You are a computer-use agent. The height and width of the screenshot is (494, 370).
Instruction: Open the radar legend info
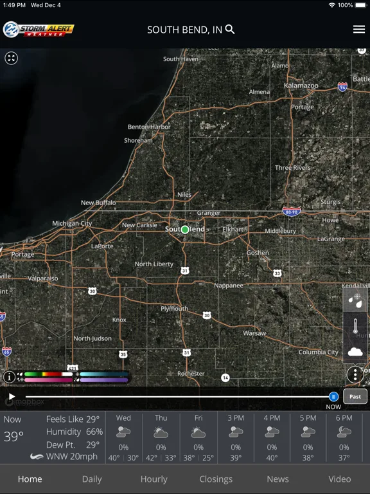pyautogui.click(x=10, y=376)
